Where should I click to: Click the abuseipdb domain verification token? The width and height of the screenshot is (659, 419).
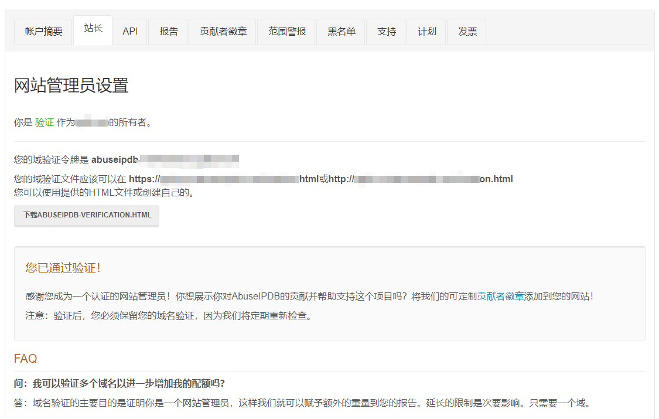point(165,159)
